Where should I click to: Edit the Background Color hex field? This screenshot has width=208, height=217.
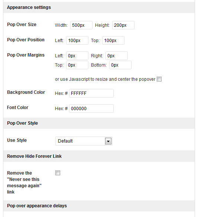coord(91,93)
